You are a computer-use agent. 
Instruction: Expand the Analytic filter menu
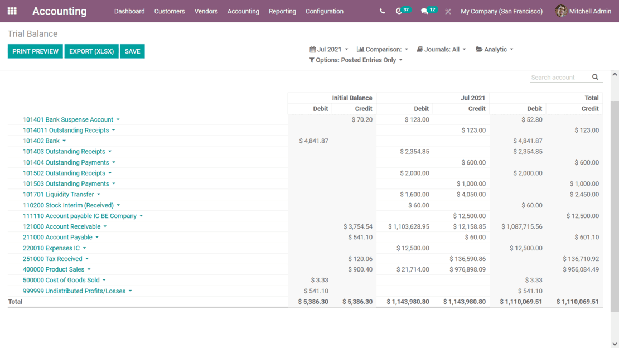[494, 50]
